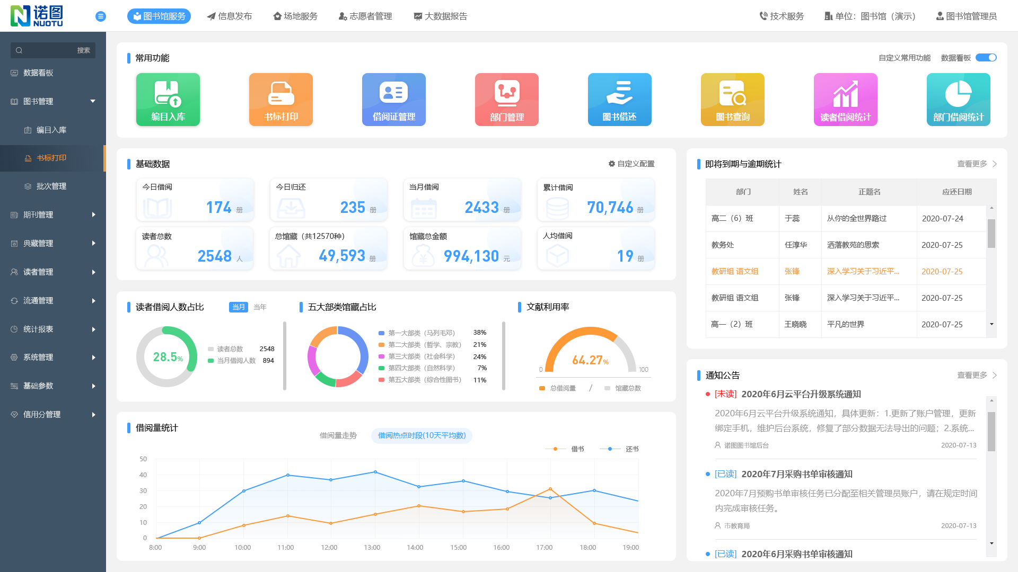This screenshot has width=1018, height=572.
Task: Open 读者借阅统计 statistics icon
Action: pyautogui.click(x=846, y=100)
